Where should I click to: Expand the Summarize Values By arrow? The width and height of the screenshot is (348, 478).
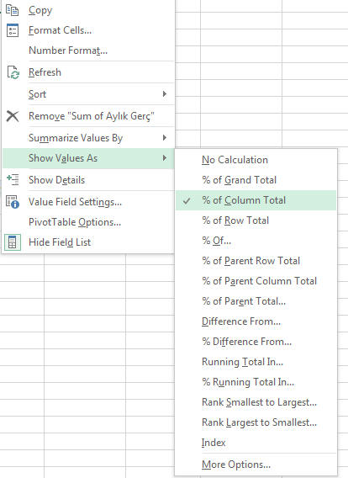[x=165, y=138]
